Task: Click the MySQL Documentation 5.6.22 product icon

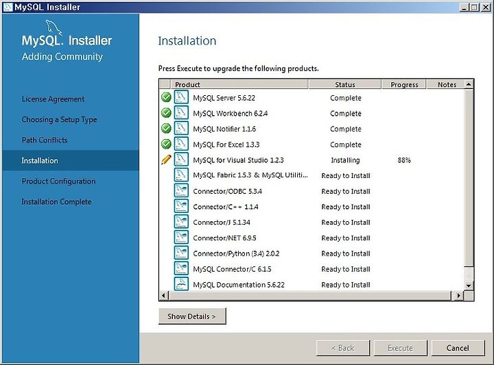Action: click(x=181, y=284)
